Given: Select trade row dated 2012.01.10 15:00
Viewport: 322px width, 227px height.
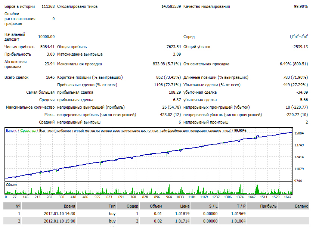Looking at the screenshot, I should click(x=156, y=221).
